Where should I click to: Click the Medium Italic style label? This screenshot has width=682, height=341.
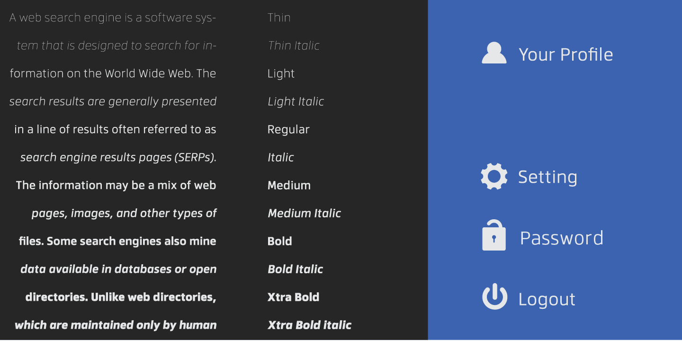pyautogui.click(x=304, y=213)
